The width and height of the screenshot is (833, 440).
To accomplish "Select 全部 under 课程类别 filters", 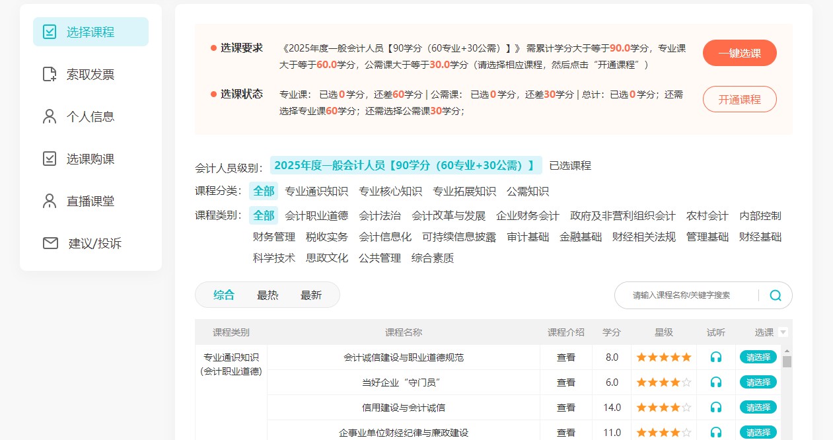I will [x=264, y=215].
